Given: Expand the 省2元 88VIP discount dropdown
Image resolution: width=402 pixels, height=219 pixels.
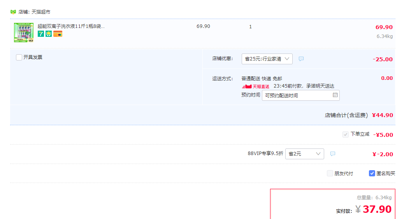Looking at the screenshot, I should click(x=305, y=153).
